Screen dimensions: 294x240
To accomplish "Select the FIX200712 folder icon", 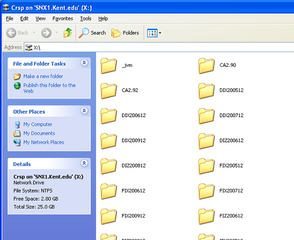I will coord(206,191).
